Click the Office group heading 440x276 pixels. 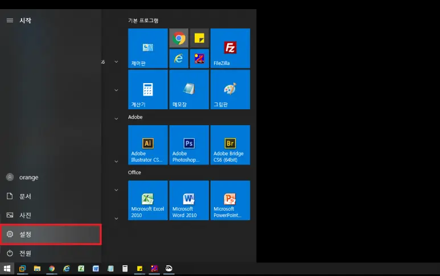[134, 172]
